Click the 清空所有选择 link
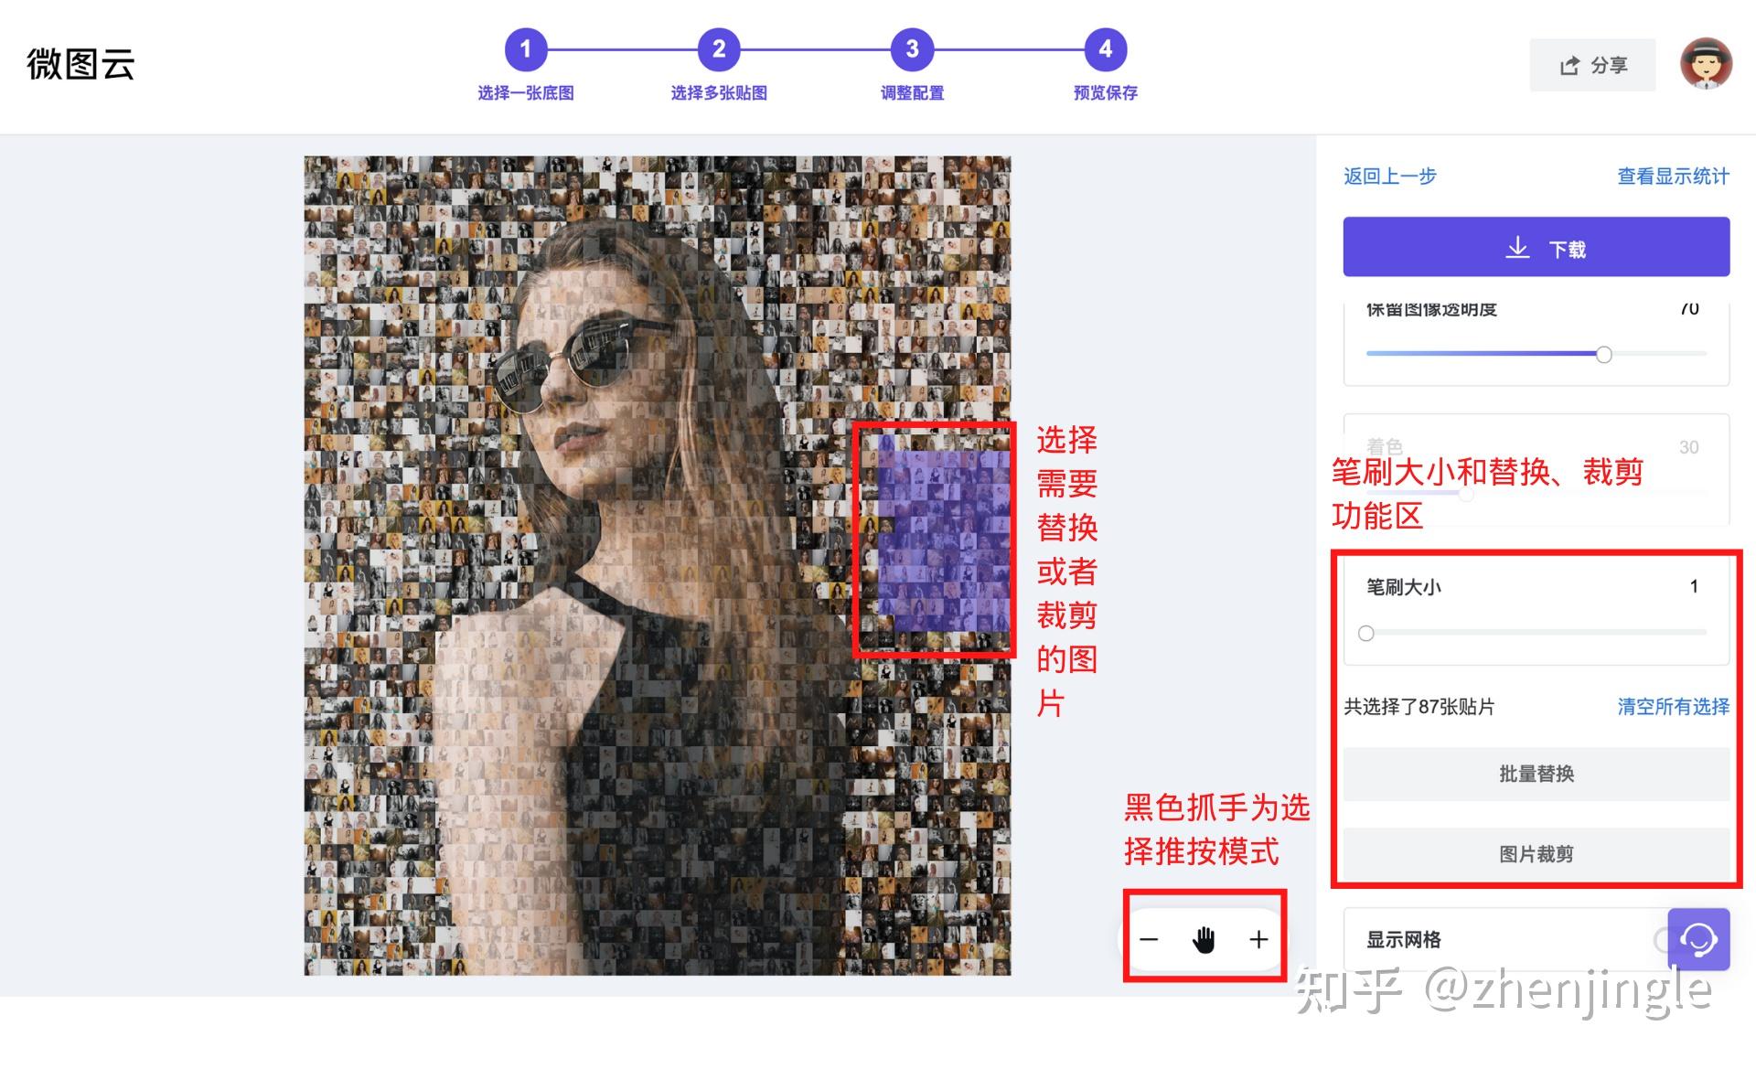 coord(1673,706)
